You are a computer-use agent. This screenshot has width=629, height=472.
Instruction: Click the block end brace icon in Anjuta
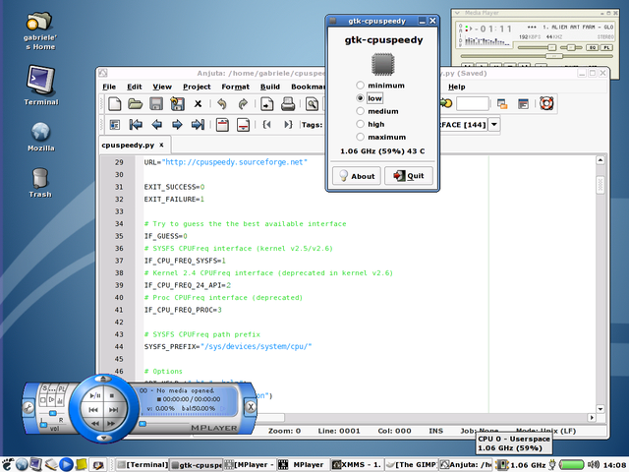pyautogui.click(x=288, y=125)
